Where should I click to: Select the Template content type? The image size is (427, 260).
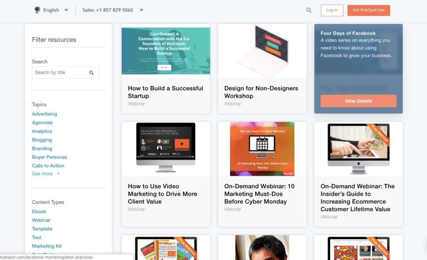[x=42, y=229]
